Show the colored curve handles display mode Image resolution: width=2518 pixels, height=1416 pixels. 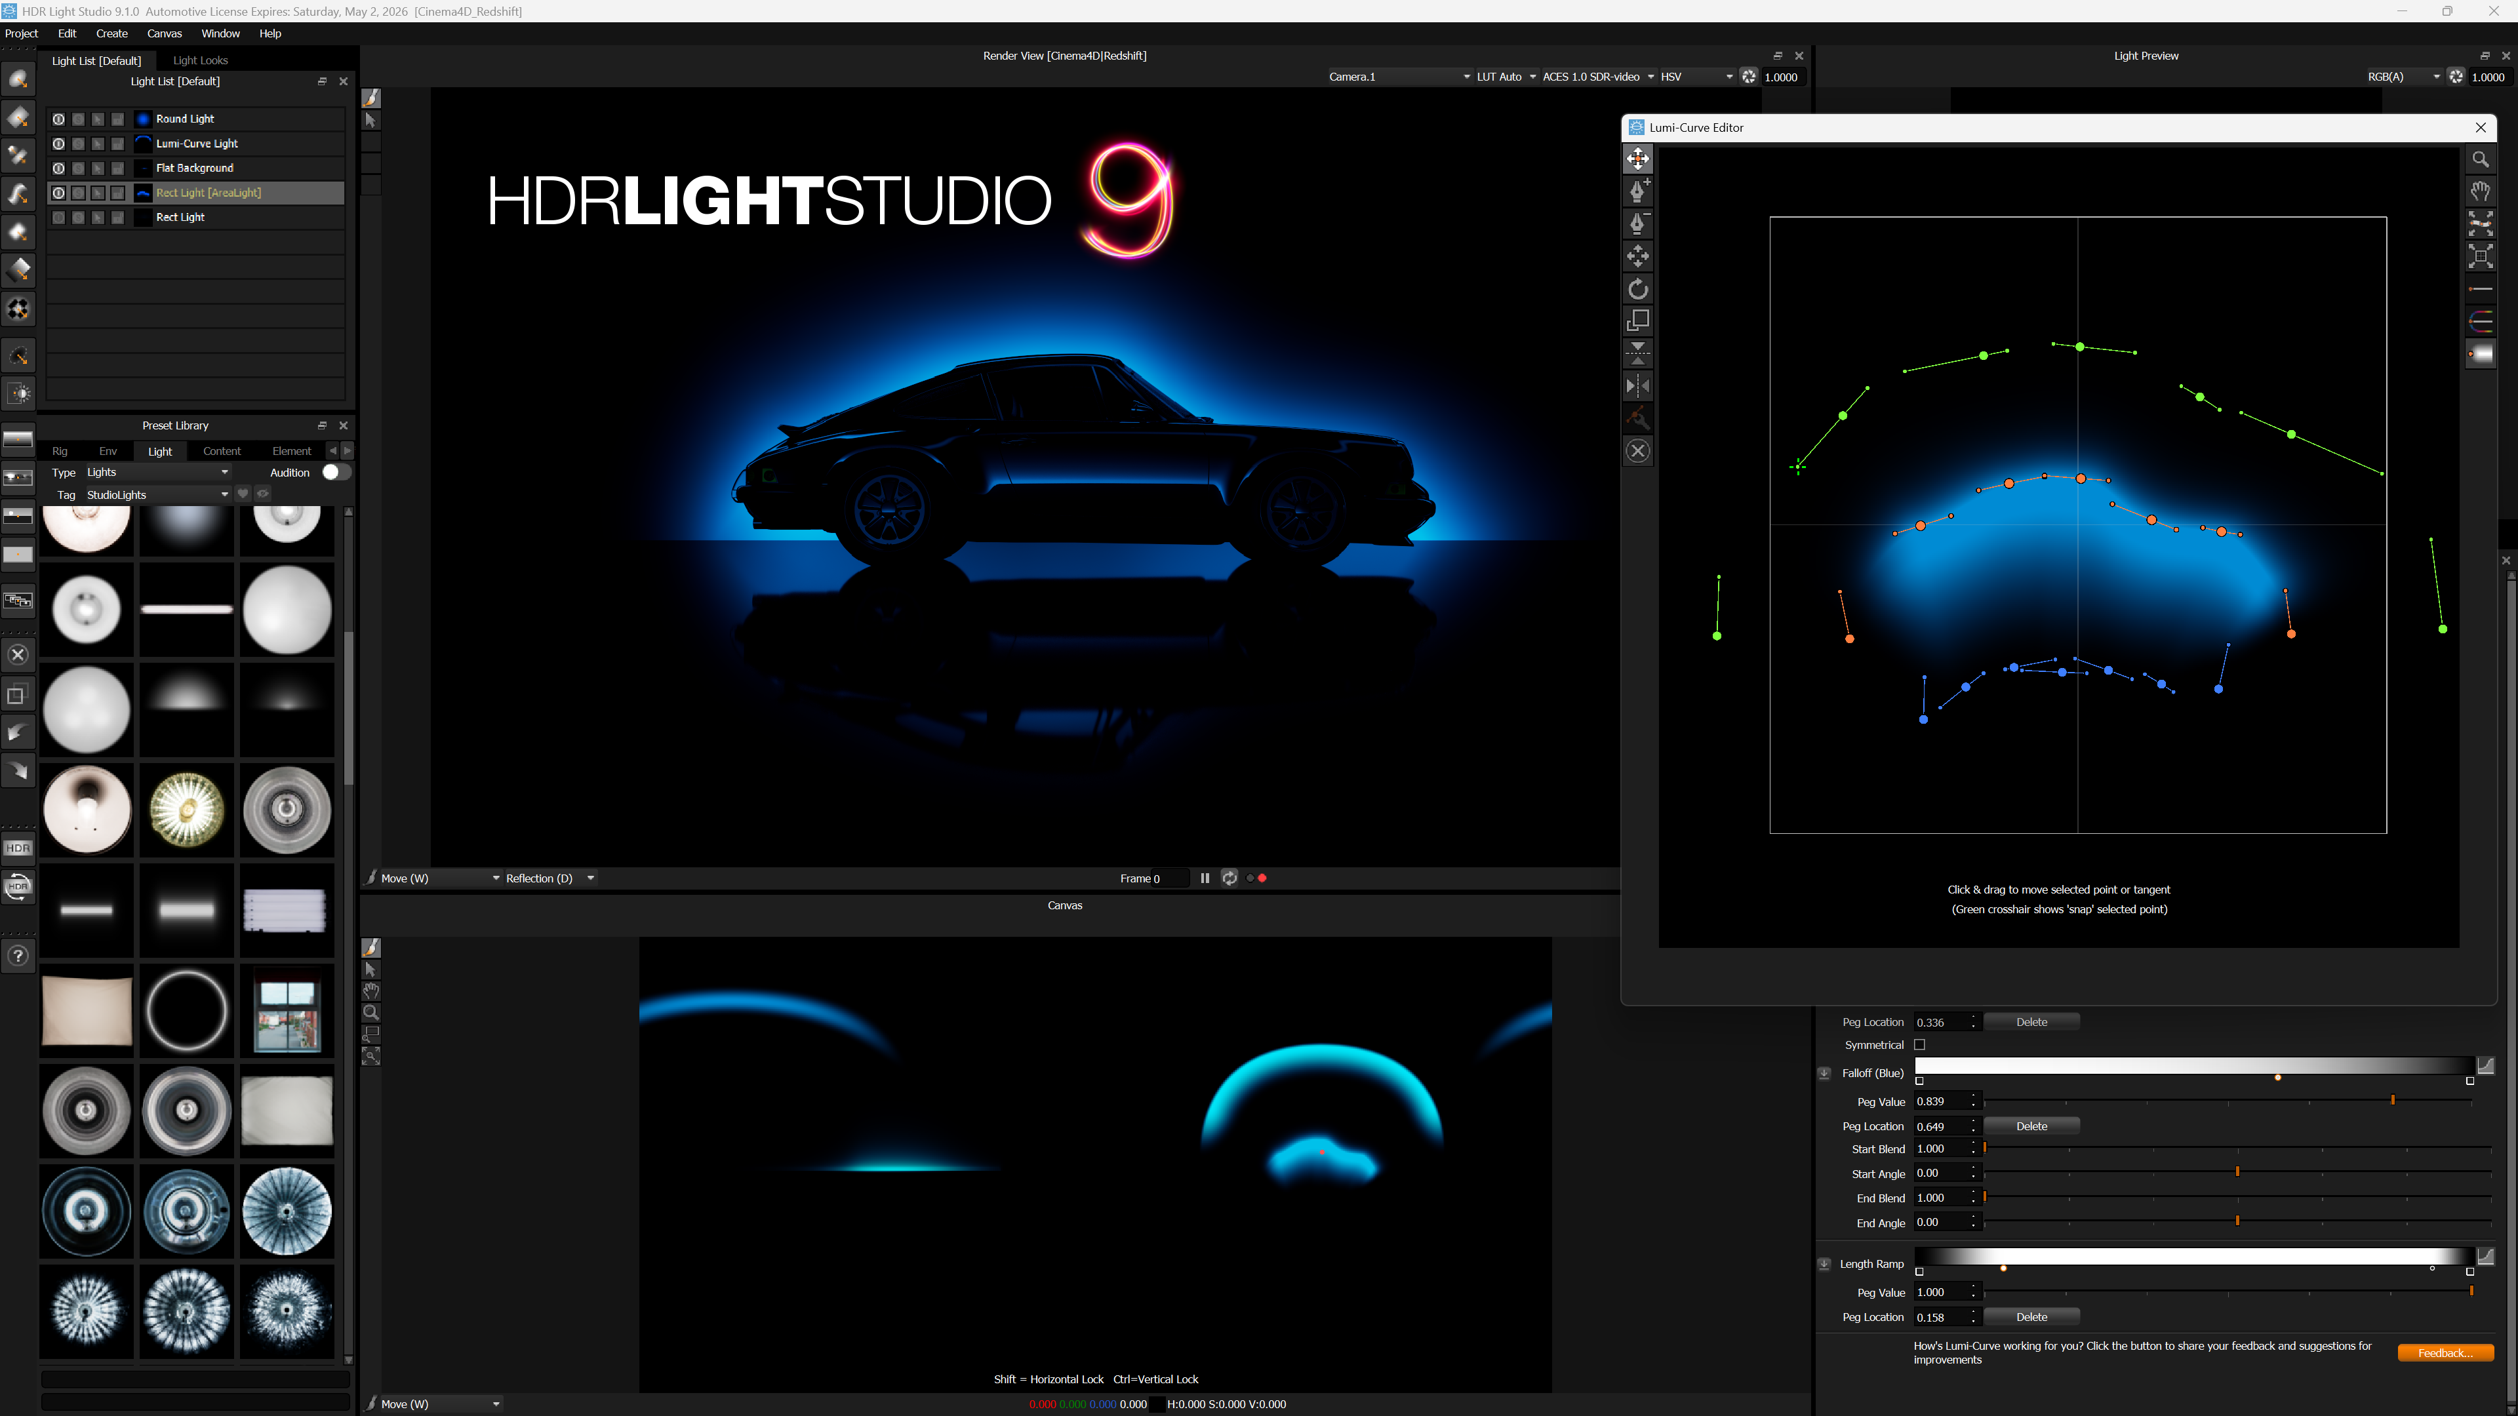click(2480, 321)
